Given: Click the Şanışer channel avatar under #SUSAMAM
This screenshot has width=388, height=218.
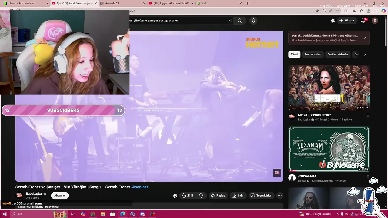Looking at the screenshot, I should 292,178.
